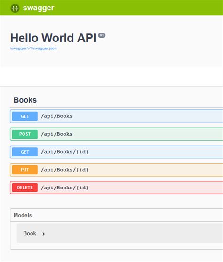Expand the POST /api/Books operation path
The width and height of the screenshot is (223, 262).
(x=57, y=134)
